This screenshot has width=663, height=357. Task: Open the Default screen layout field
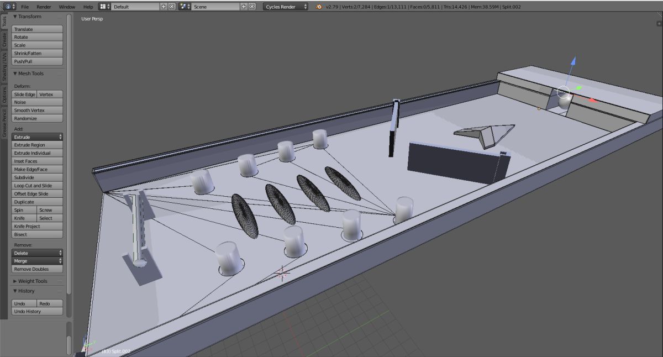point(135,7)
